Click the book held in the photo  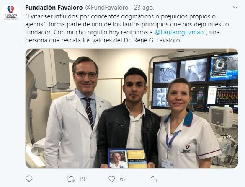point(128,158)
